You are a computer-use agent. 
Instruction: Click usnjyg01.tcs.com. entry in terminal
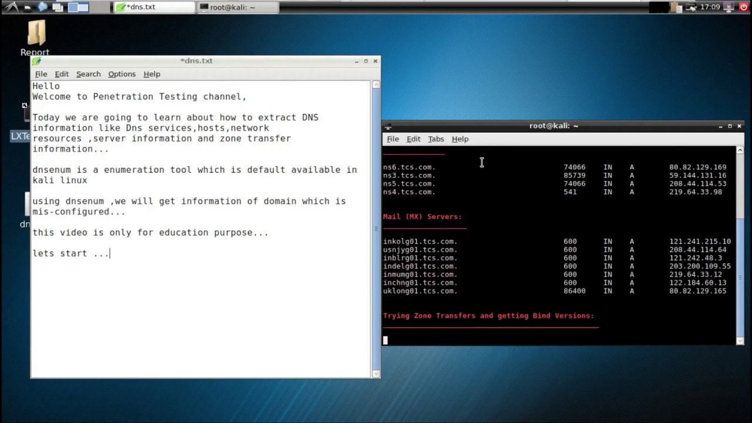click(420, 250)
